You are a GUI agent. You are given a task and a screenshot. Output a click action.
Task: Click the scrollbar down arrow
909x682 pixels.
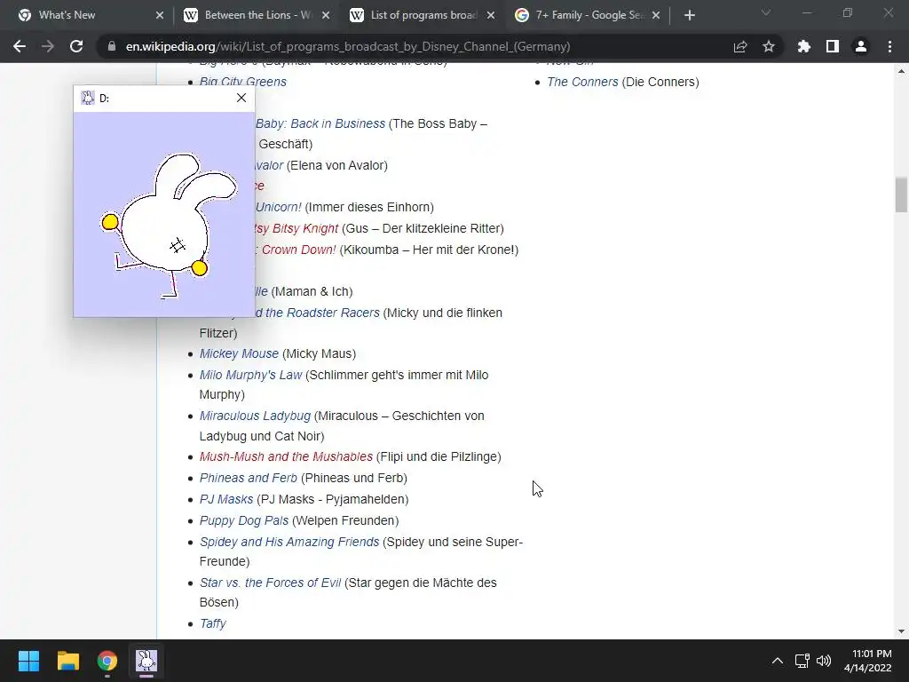[901, 631]
